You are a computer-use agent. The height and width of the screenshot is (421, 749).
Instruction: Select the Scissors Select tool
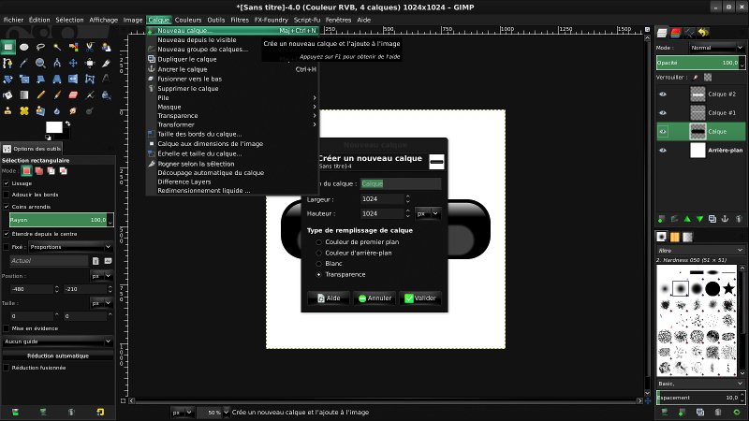pyautogui.click(x=90, y=47)
